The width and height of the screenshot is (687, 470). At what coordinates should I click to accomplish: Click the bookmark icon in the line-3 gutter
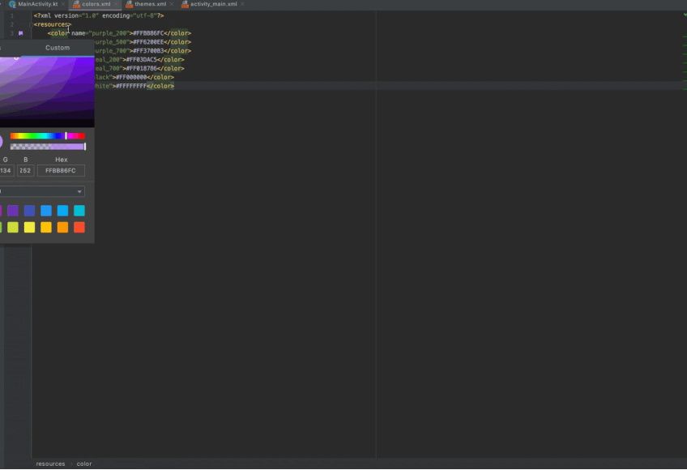point(22,33)
